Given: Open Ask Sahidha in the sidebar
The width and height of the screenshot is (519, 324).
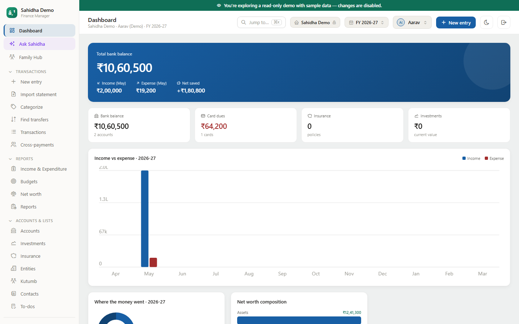Looking at the screenshot, I should click(40, 44).
